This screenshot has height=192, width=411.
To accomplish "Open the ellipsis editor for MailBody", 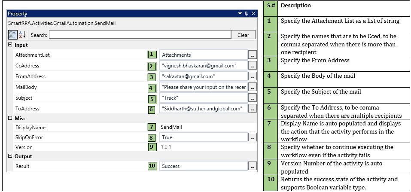I will tap(253, 87).
